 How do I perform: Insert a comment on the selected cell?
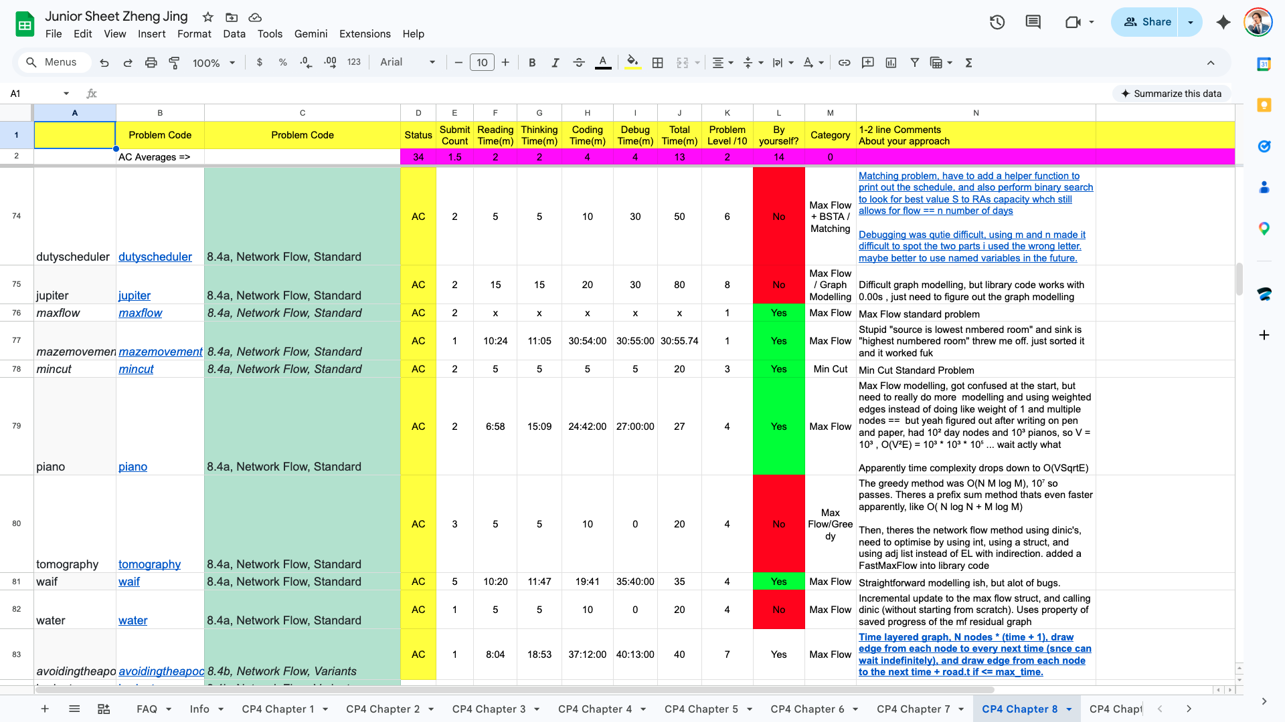pos(867,62)
